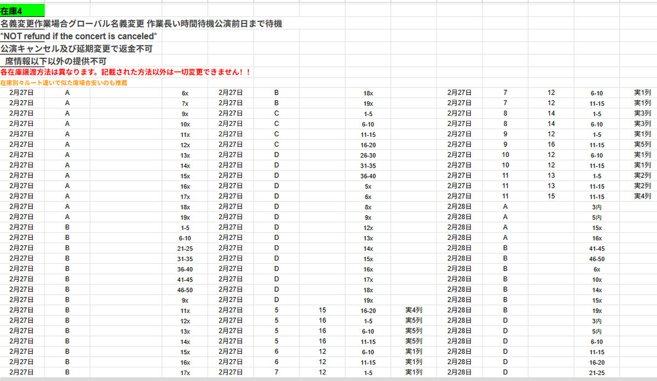Click "5内" in the 2月28日 D row
657x381 pixels.
[597, 331]
